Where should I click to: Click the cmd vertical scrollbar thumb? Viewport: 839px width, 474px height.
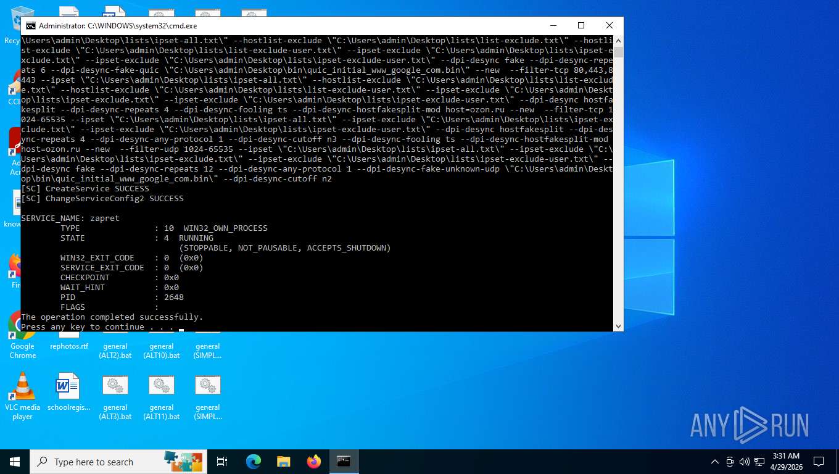(618, 52)
